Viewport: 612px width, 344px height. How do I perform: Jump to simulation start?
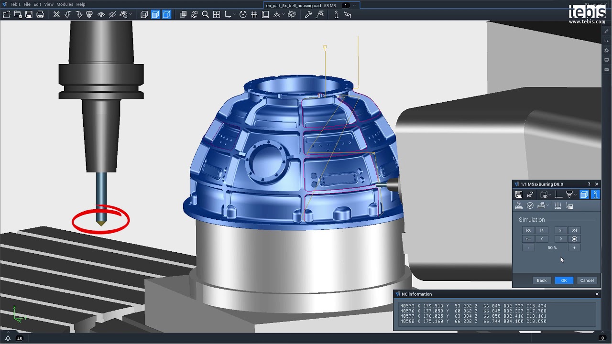tap(528, 230)
